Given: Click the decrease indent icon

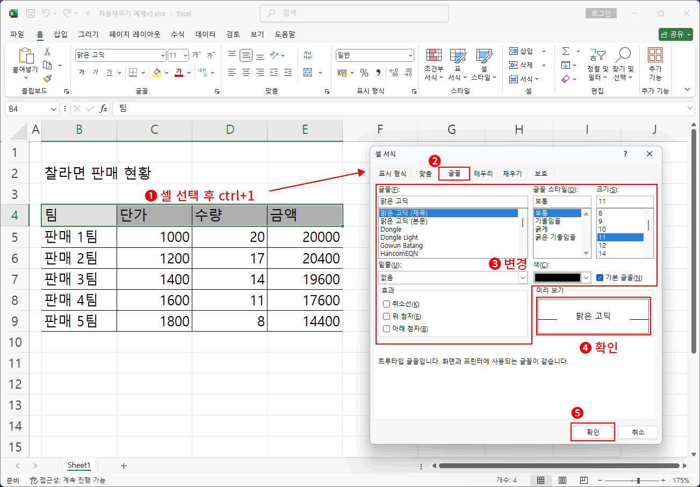Looking at the screenshot, I should [x=274, y=72].
